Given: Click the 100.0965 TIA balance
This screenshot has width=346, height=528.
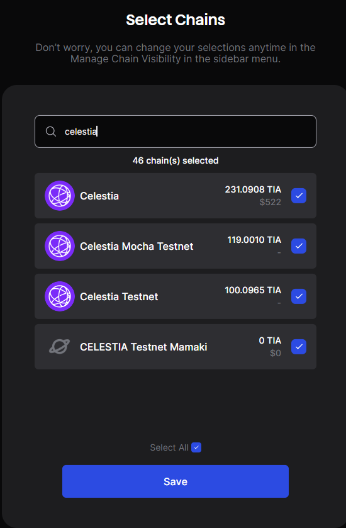Looking at the screenshot, I should coord(253,290).
